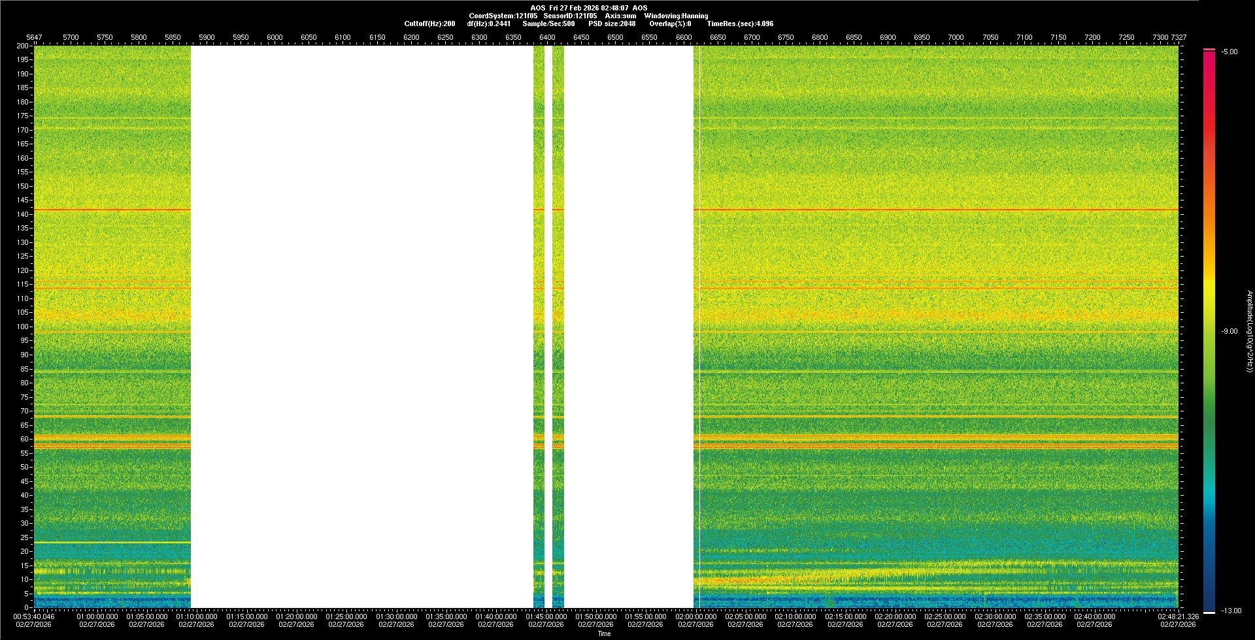Click the 200 Hz frequency axis label
1255x640 pixels.
tap(22, 46)
